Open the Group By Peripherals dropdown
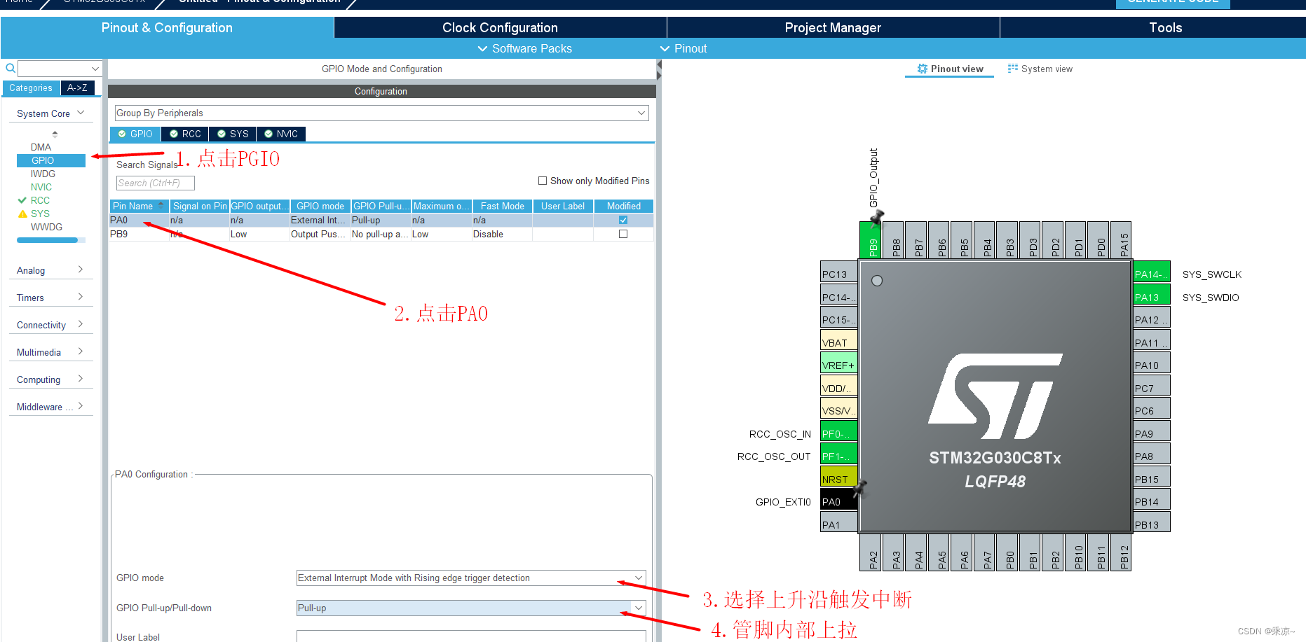Screen dimensions: 1306x642 (x=381, y=113)
